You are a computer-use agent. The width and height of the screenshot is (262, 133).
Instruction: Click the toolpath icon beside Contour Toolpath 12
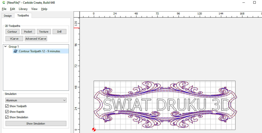pos(16,51)
